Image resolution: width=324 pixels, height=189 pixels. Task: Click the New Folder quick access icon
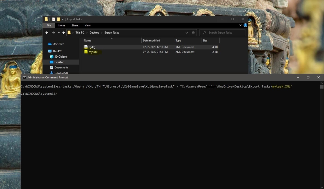pos(59,19)
